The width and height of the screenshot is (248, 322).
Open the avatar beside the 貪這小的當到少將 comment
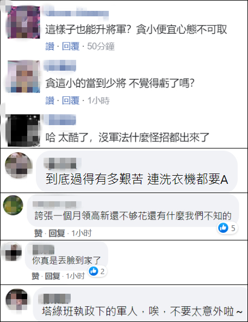pos(24,76)
